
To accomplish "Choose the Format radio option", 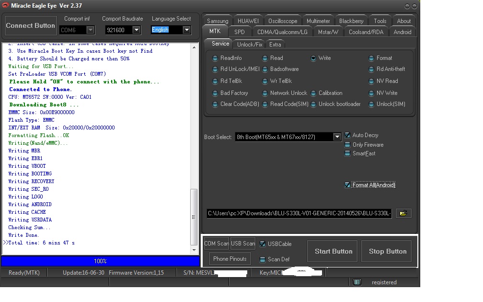I will (x=371, y=58).
